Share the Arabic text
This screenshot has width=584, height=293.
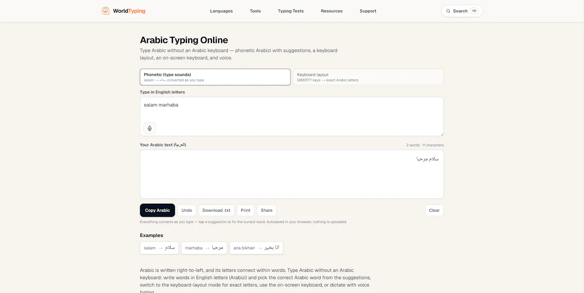266,210
